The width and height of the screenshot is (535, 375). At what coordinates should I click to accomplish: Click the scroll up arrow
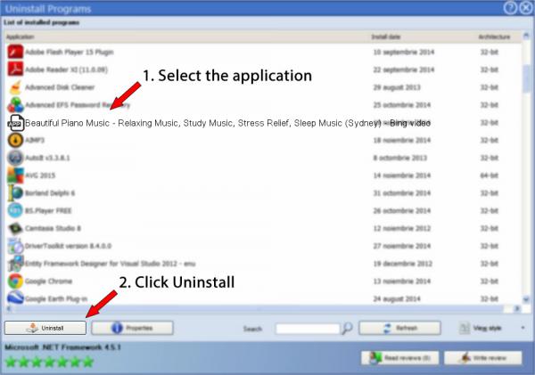point(526,36)
